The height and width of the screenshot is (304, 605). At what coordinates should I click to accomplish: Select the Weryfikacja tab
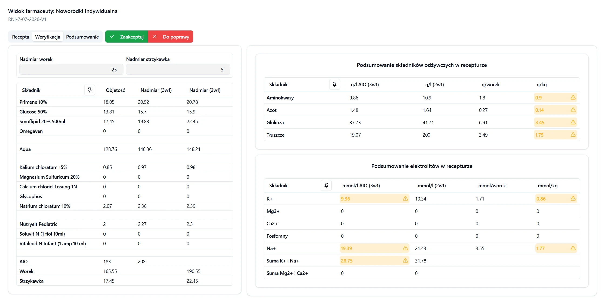pos(48,37)
